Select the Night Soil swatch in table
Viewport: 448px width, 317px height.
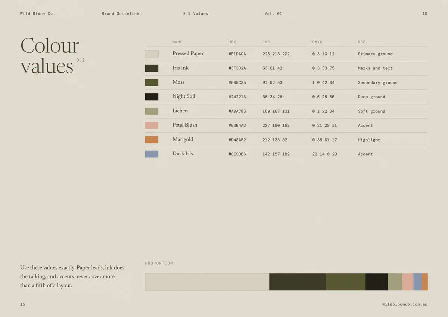(x=152, y=97)
